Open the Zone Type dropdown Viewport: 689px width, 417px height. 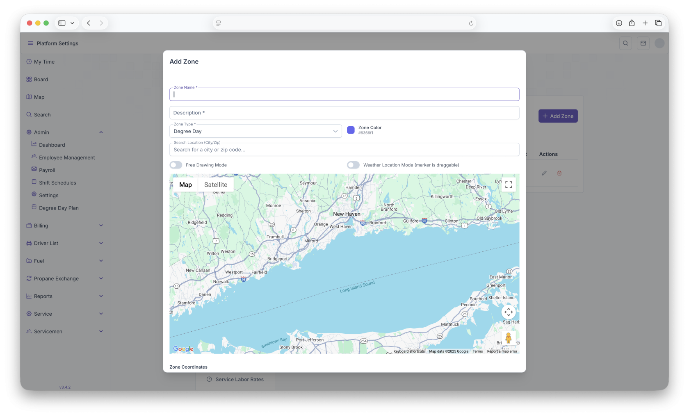coord(255,131)
